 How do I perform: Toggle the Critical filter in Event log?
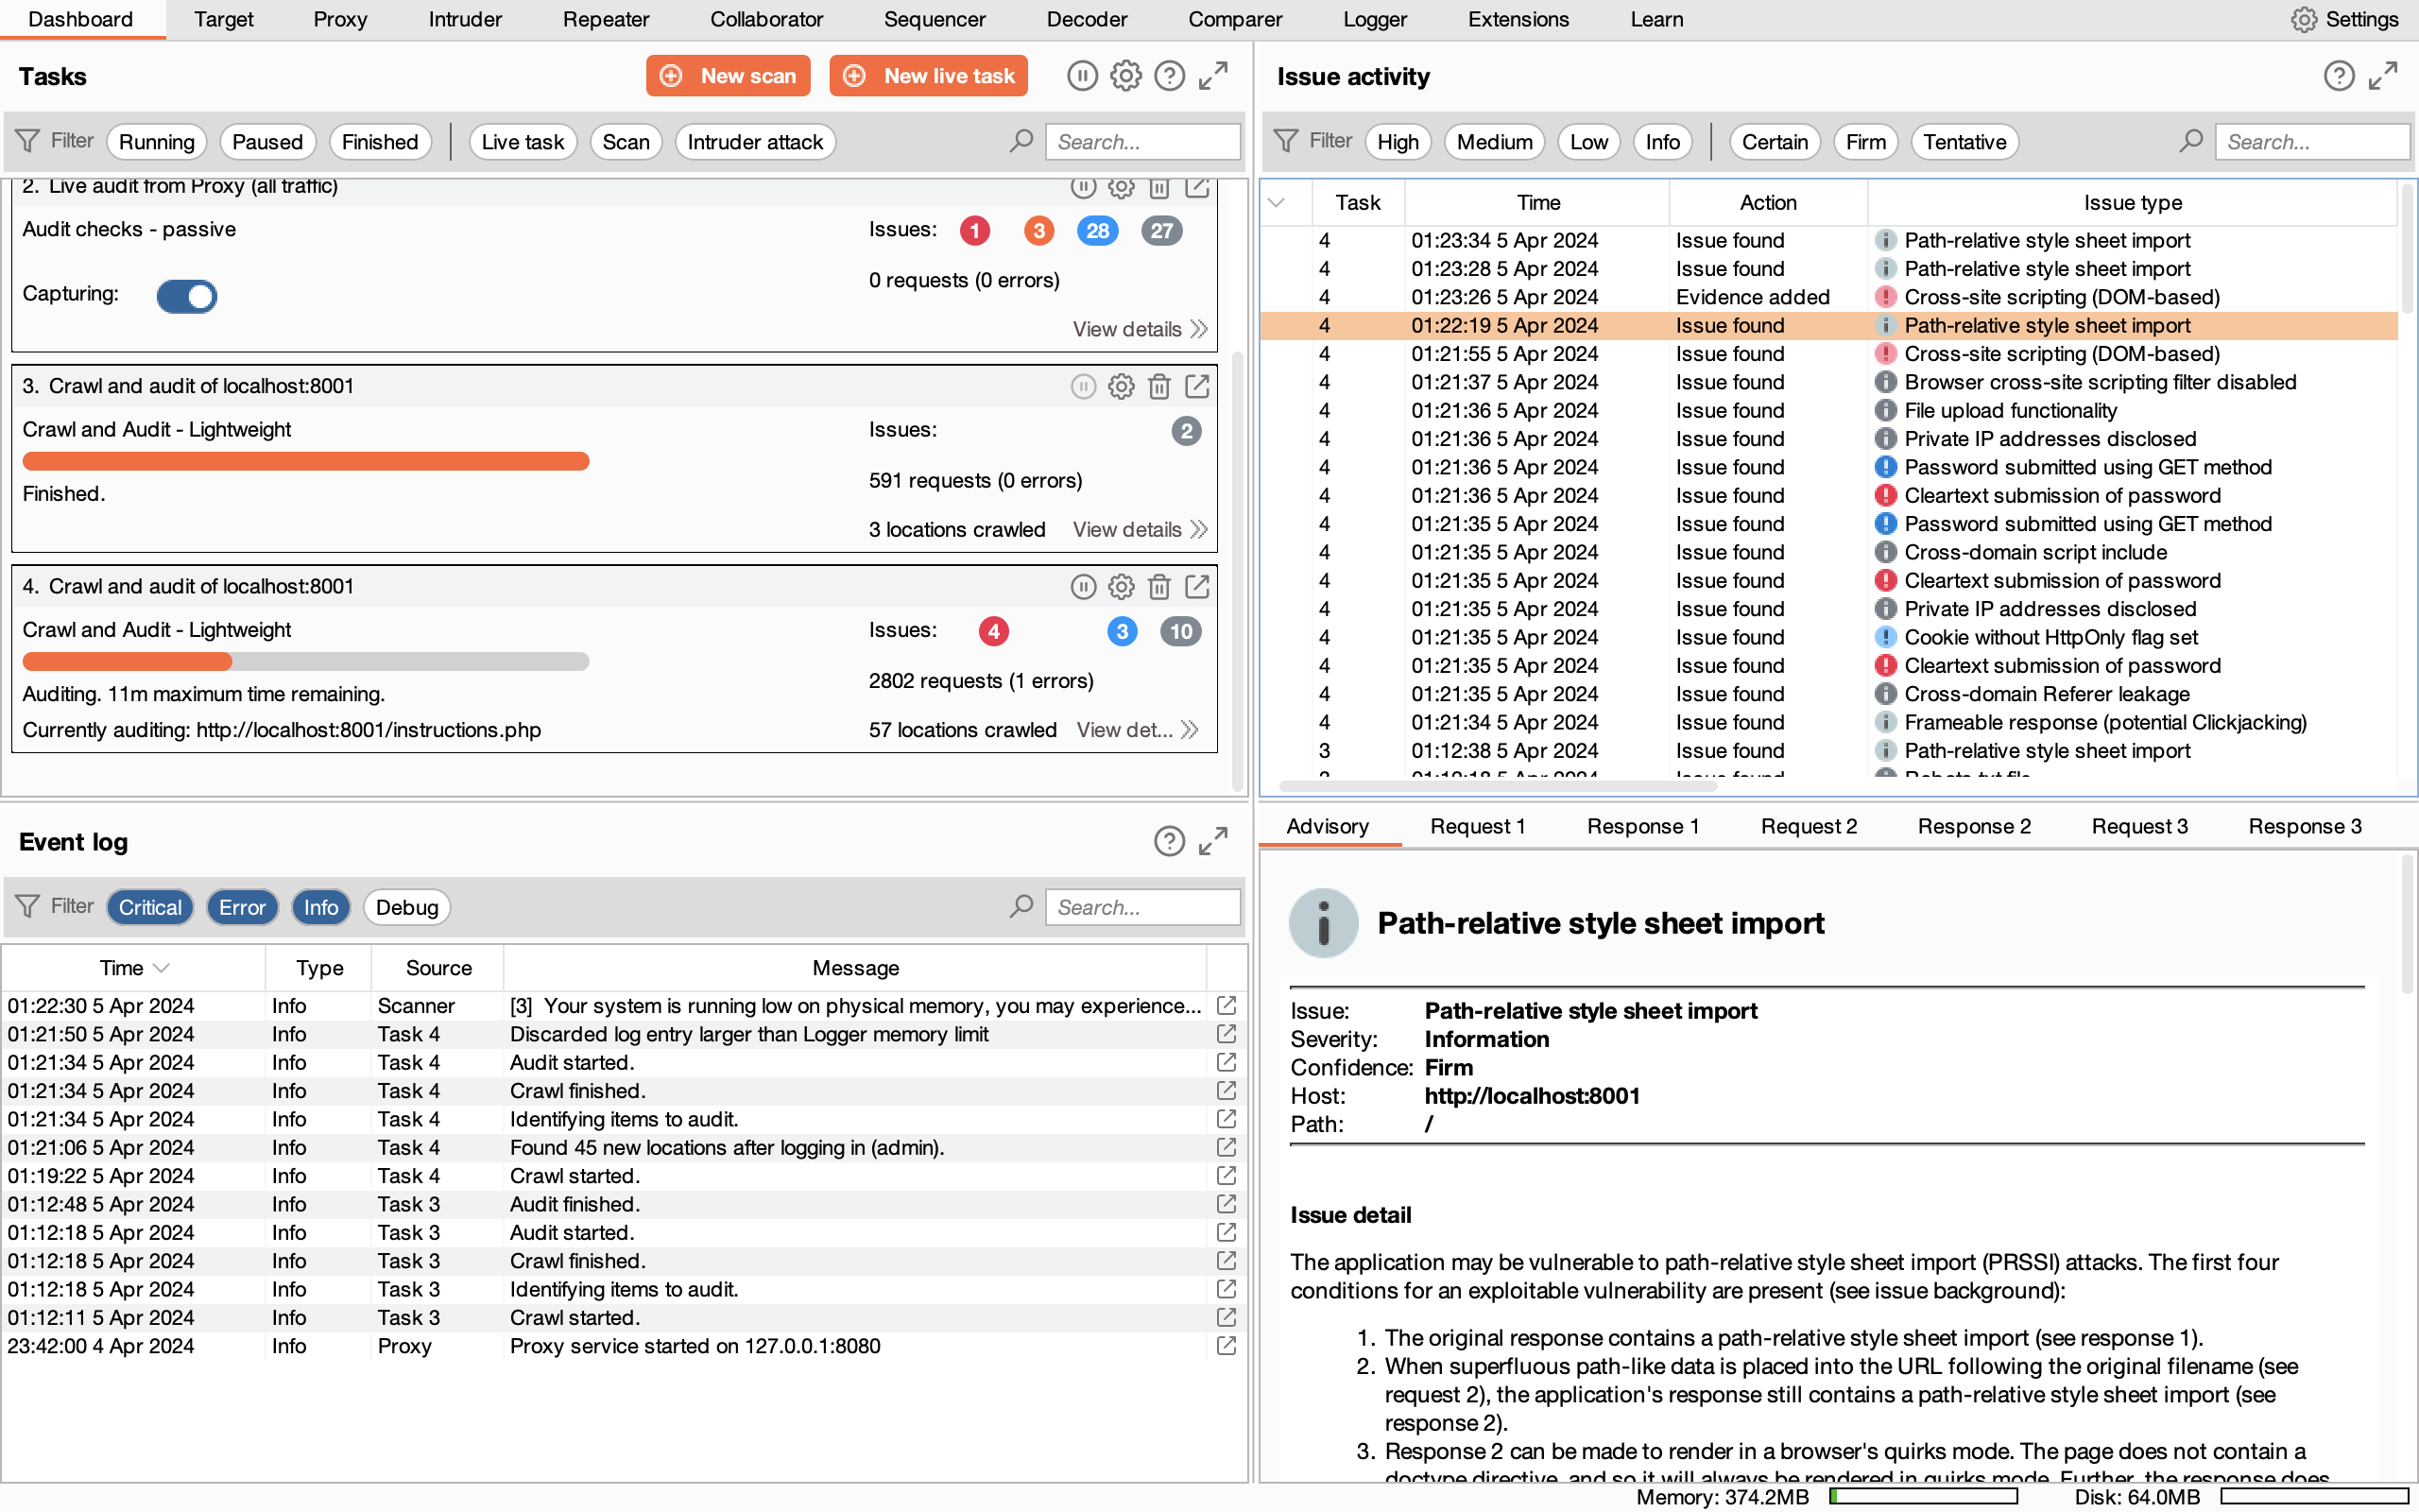149,907
